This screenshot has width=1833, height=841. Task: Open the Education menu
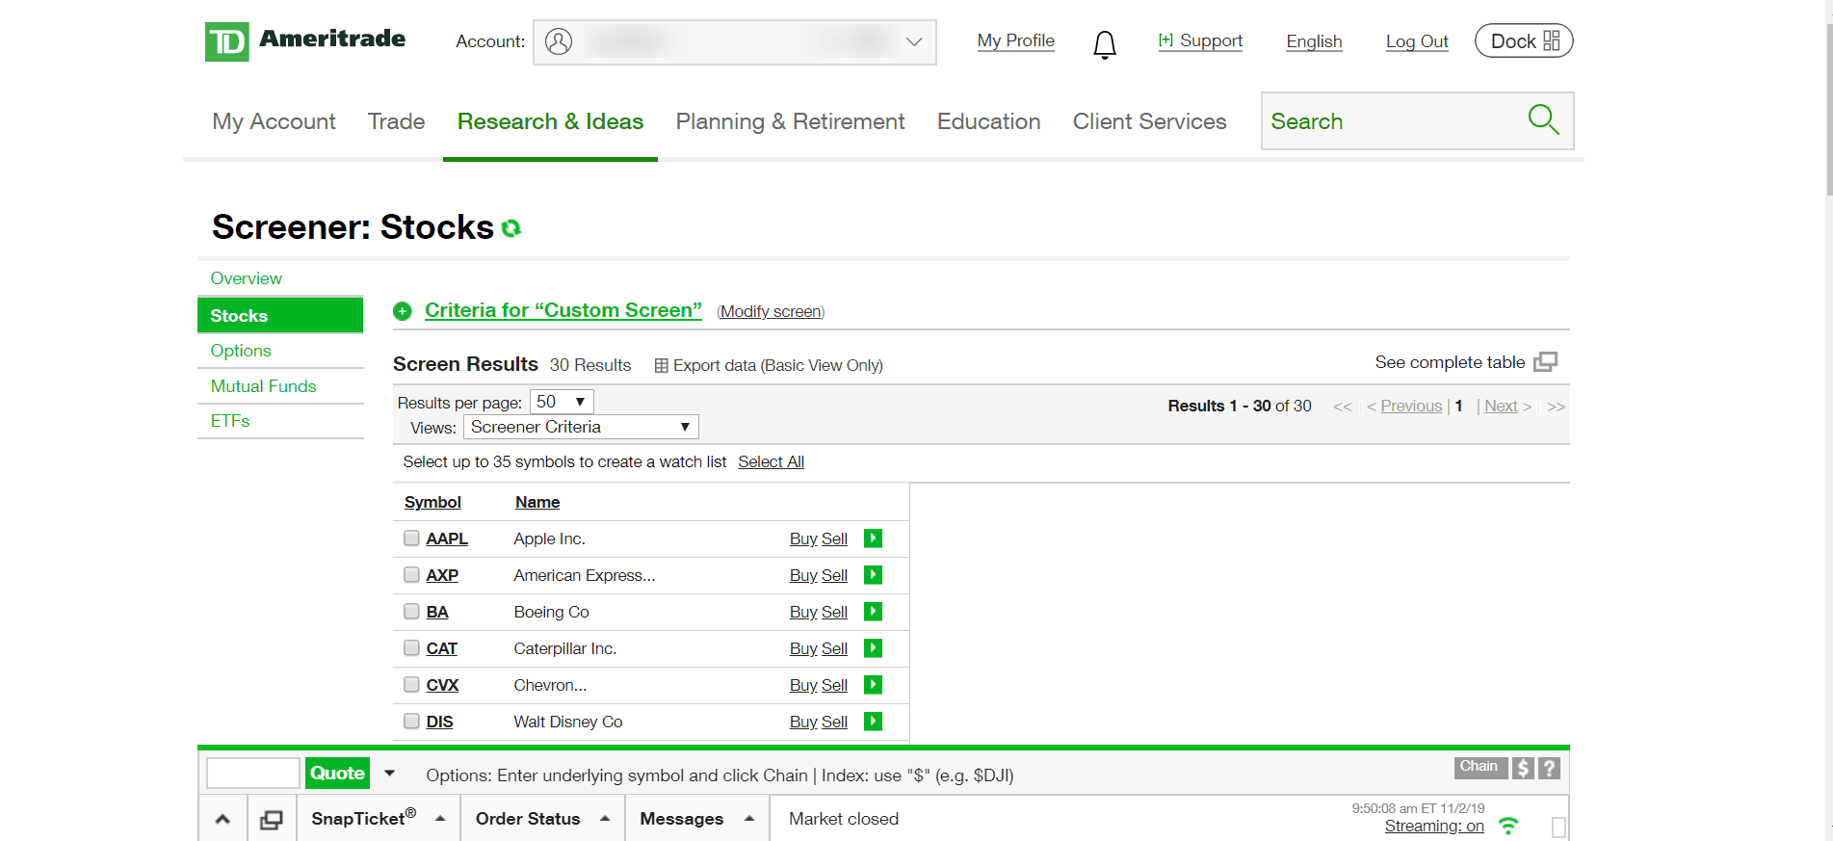(x=988, y=121)
